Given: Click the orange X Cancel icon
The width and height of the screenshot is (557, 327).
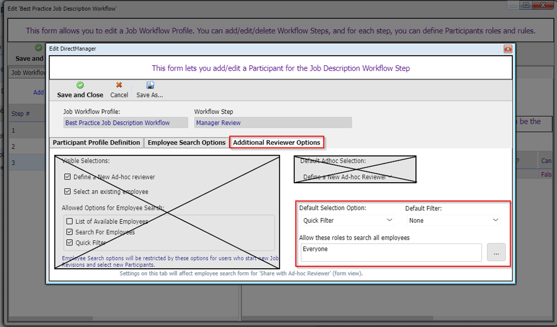Looking at the screenshot, I should 119,85.
